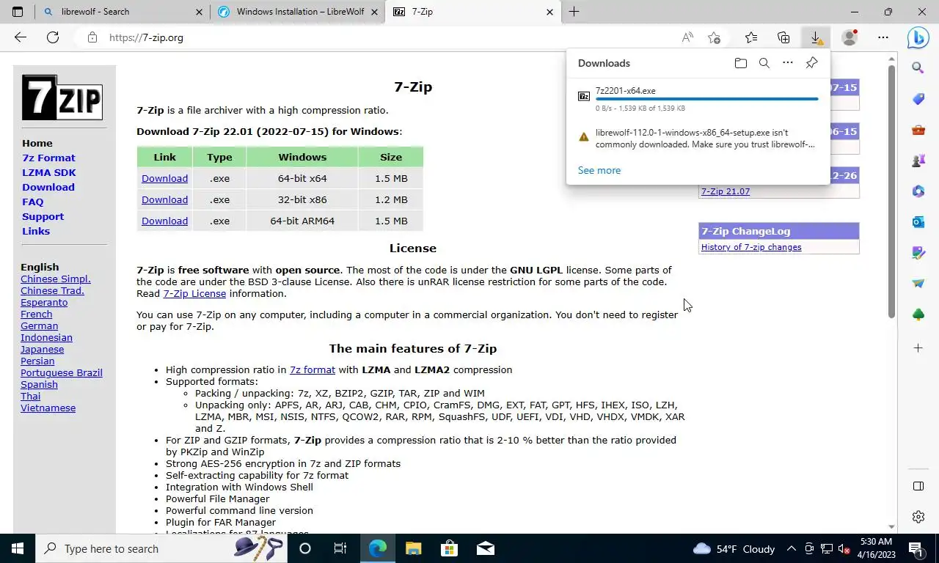Click See more in Downloads panel
The width and height of the screenshot is (939, 563).
(599, 170)
